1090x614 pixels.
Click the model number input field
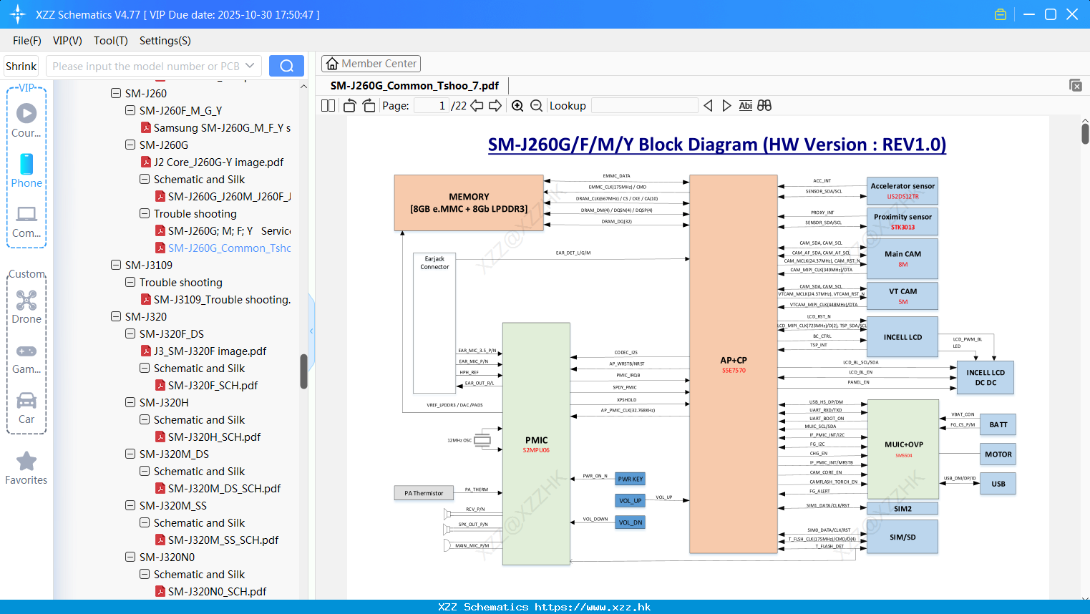point(145,66)
